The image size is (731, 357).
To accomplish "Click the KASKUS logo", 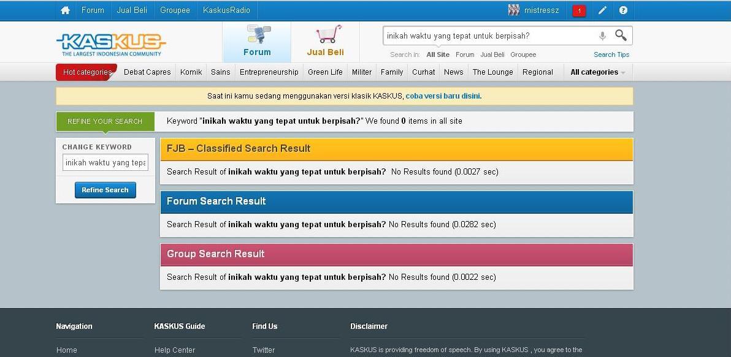I will tap(111, 45).
